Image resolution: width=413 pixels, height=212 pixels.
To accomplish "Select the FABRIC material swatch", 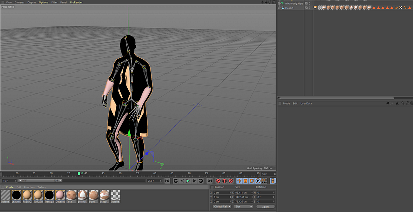I will pos(27,196).
